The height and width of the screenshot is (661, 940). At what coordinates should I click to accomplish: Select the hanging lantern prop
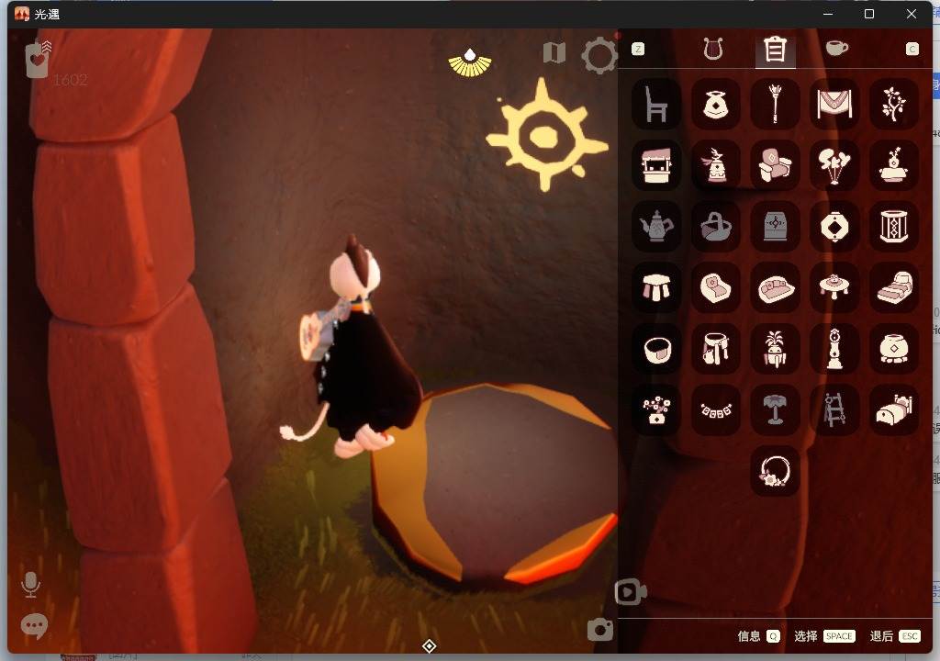click(x=834, y=226)
